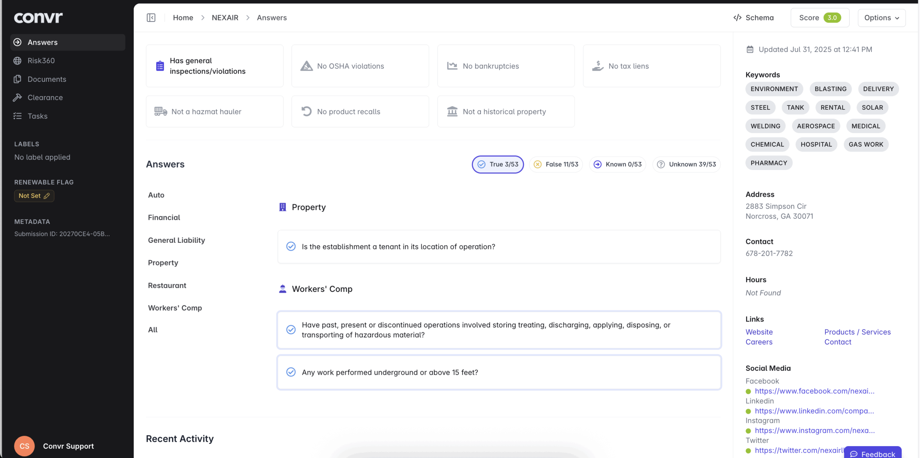This screenshot has height=458, width=920.
Task: Open Clearance in the sidebar
Action: 45,98
